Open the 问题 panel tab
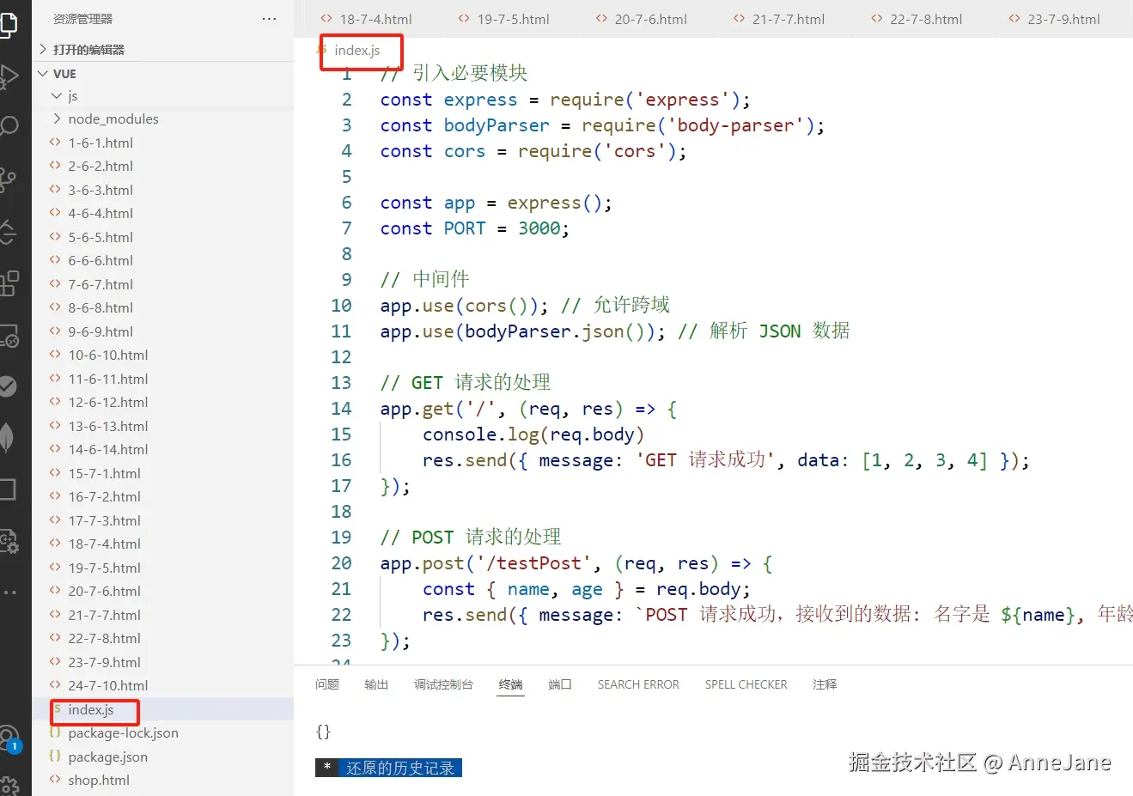The image size is (1133, 796). click(x=327, y=684)
